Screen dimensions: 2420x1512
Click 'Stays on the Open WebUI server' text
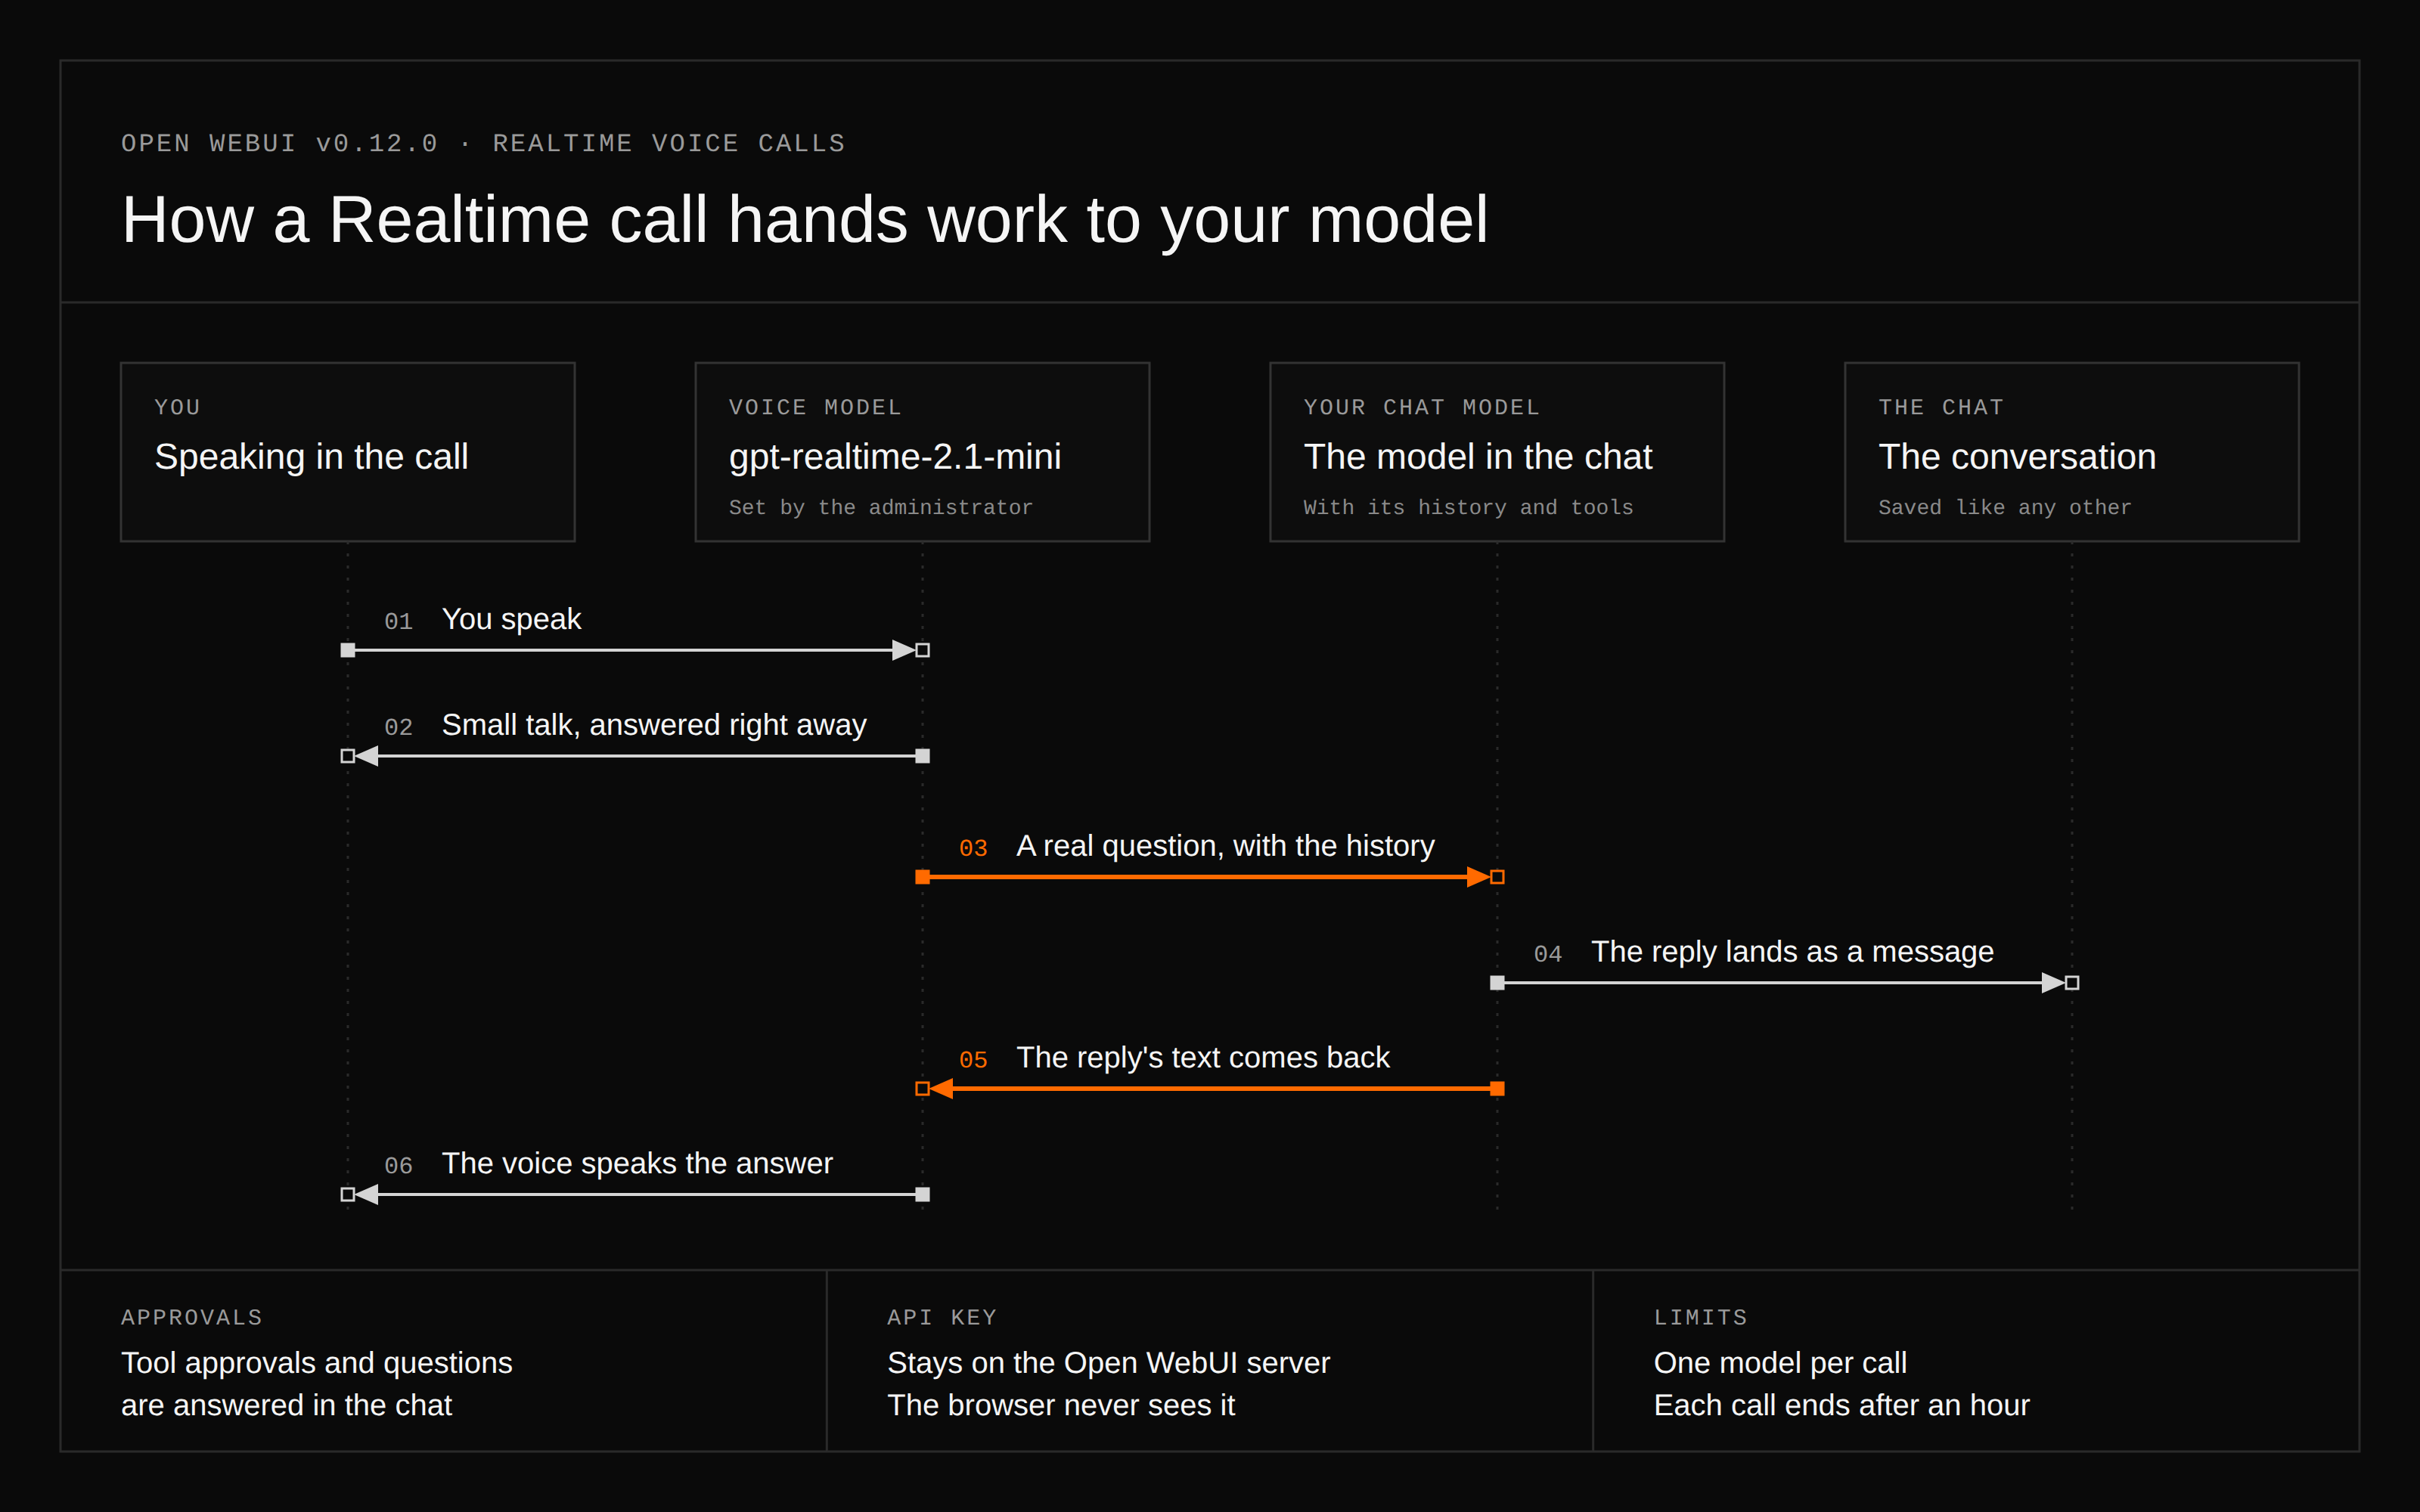tap(1108, 1363)
